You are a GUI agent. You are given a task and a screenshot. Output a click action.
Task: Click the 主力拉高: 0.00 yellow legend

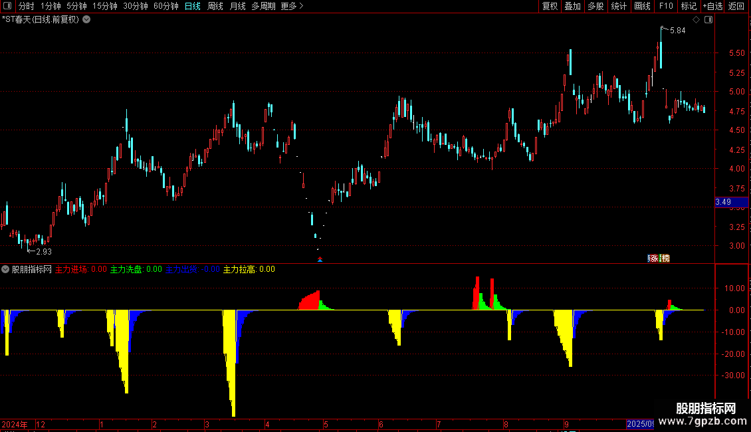[x=249, y=270]
